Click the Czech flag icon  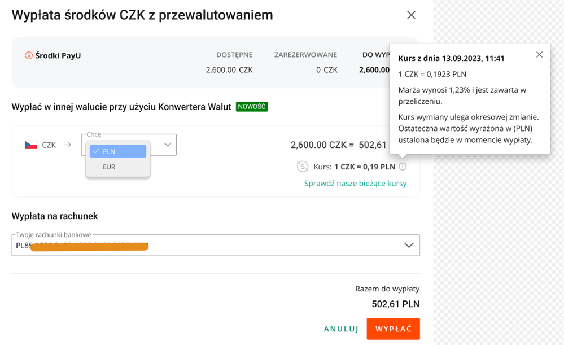(30, 145)
